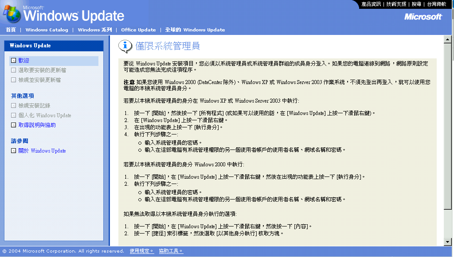Open 台灣微軟 link

tap(437, 4)
